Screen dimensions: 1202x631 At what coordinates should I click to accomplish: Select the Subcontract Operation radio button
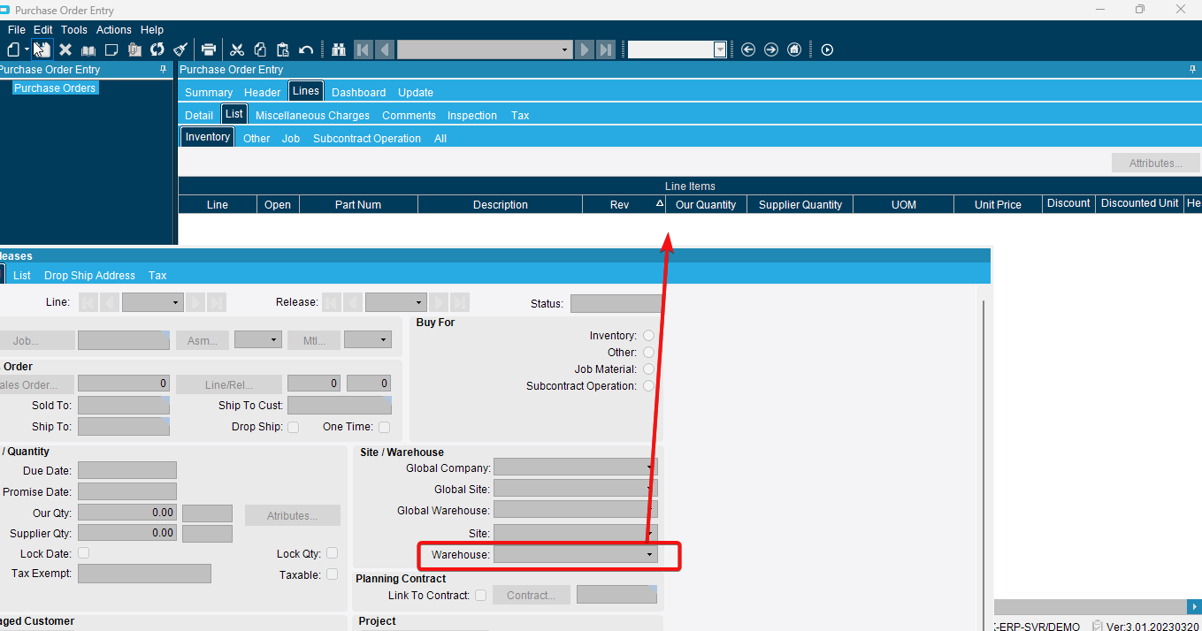649,386
